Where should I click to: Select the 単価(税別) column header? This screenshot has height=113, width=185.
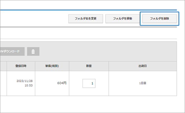coord(52,66)
